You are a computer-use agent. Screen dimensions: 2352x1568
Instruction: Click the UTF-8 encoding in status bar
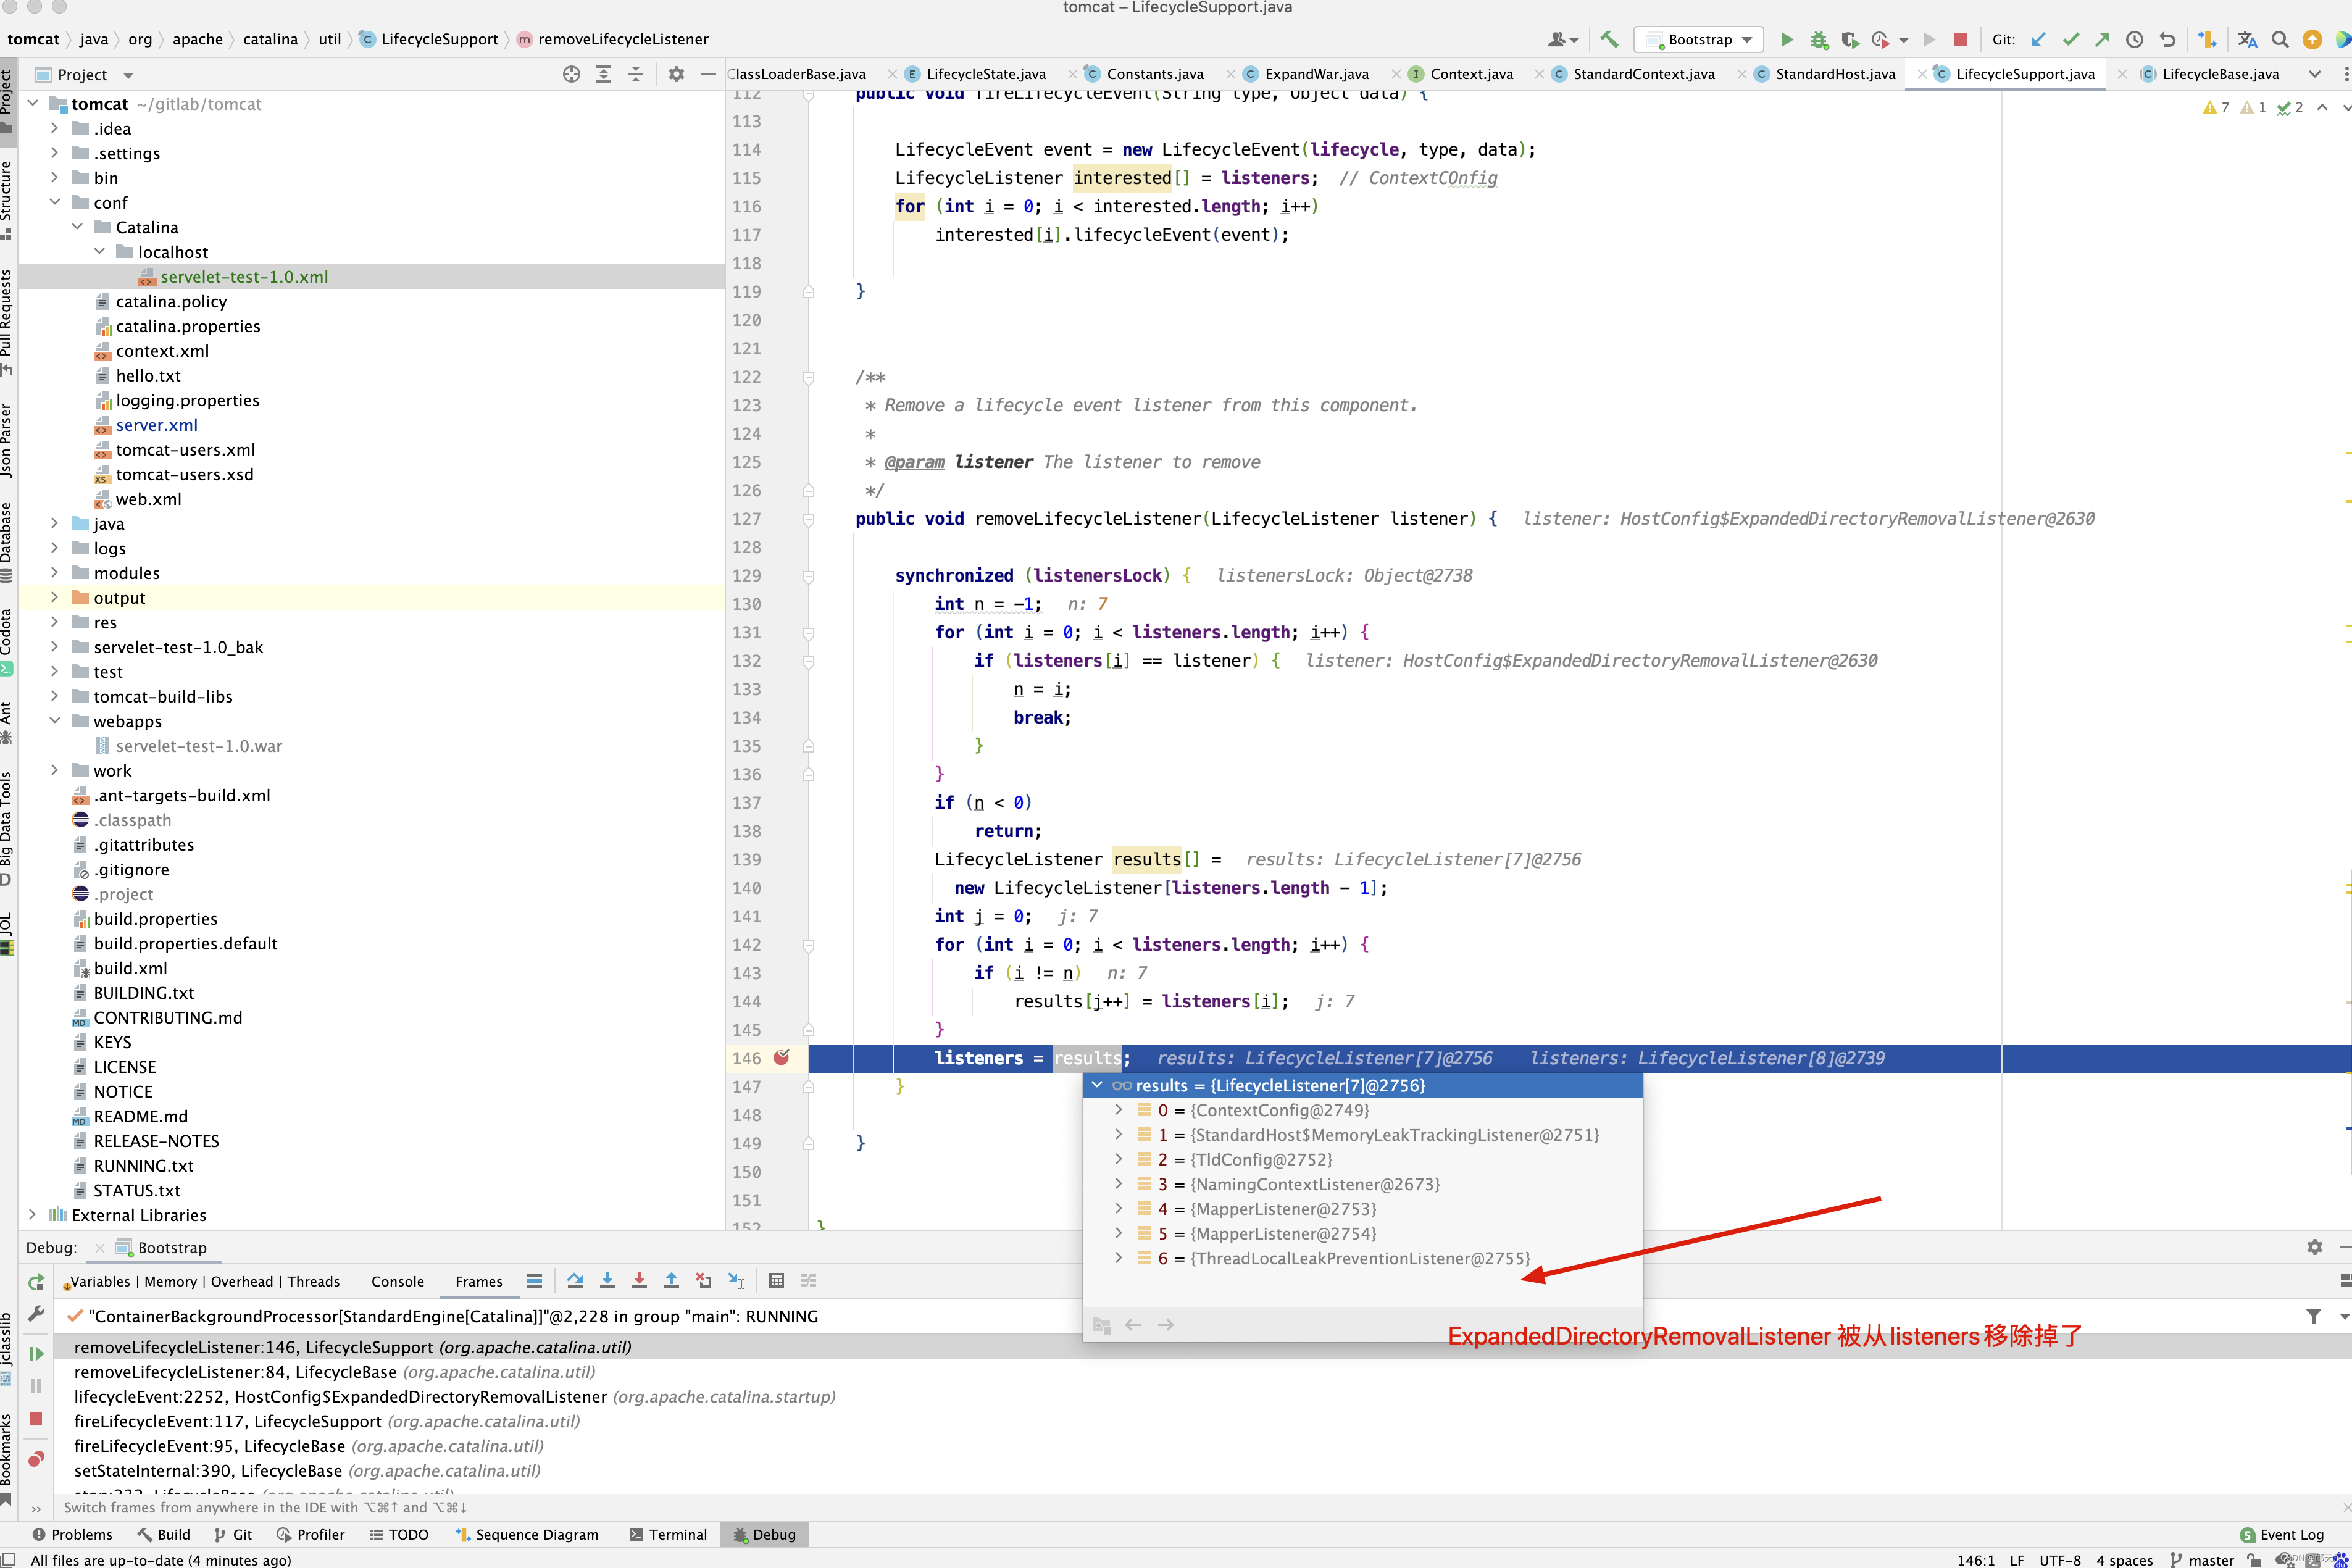[2060, 1559]
